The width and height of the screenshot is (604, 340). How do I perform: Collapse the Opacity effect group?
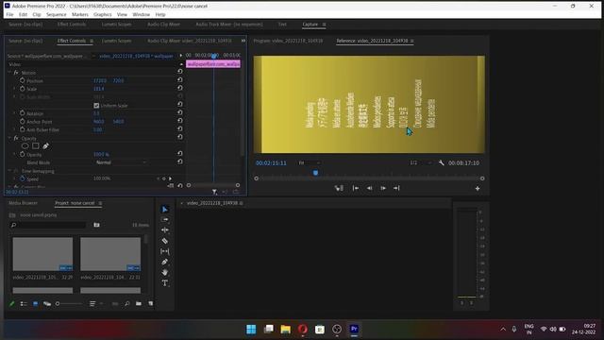pos(9,138)
